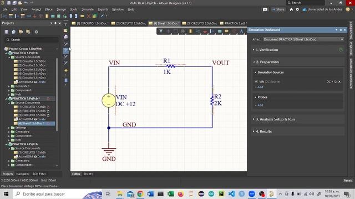Open the Properties side tab
The width and height of the screenshot is (355, 199).
[x=351, y=49]
